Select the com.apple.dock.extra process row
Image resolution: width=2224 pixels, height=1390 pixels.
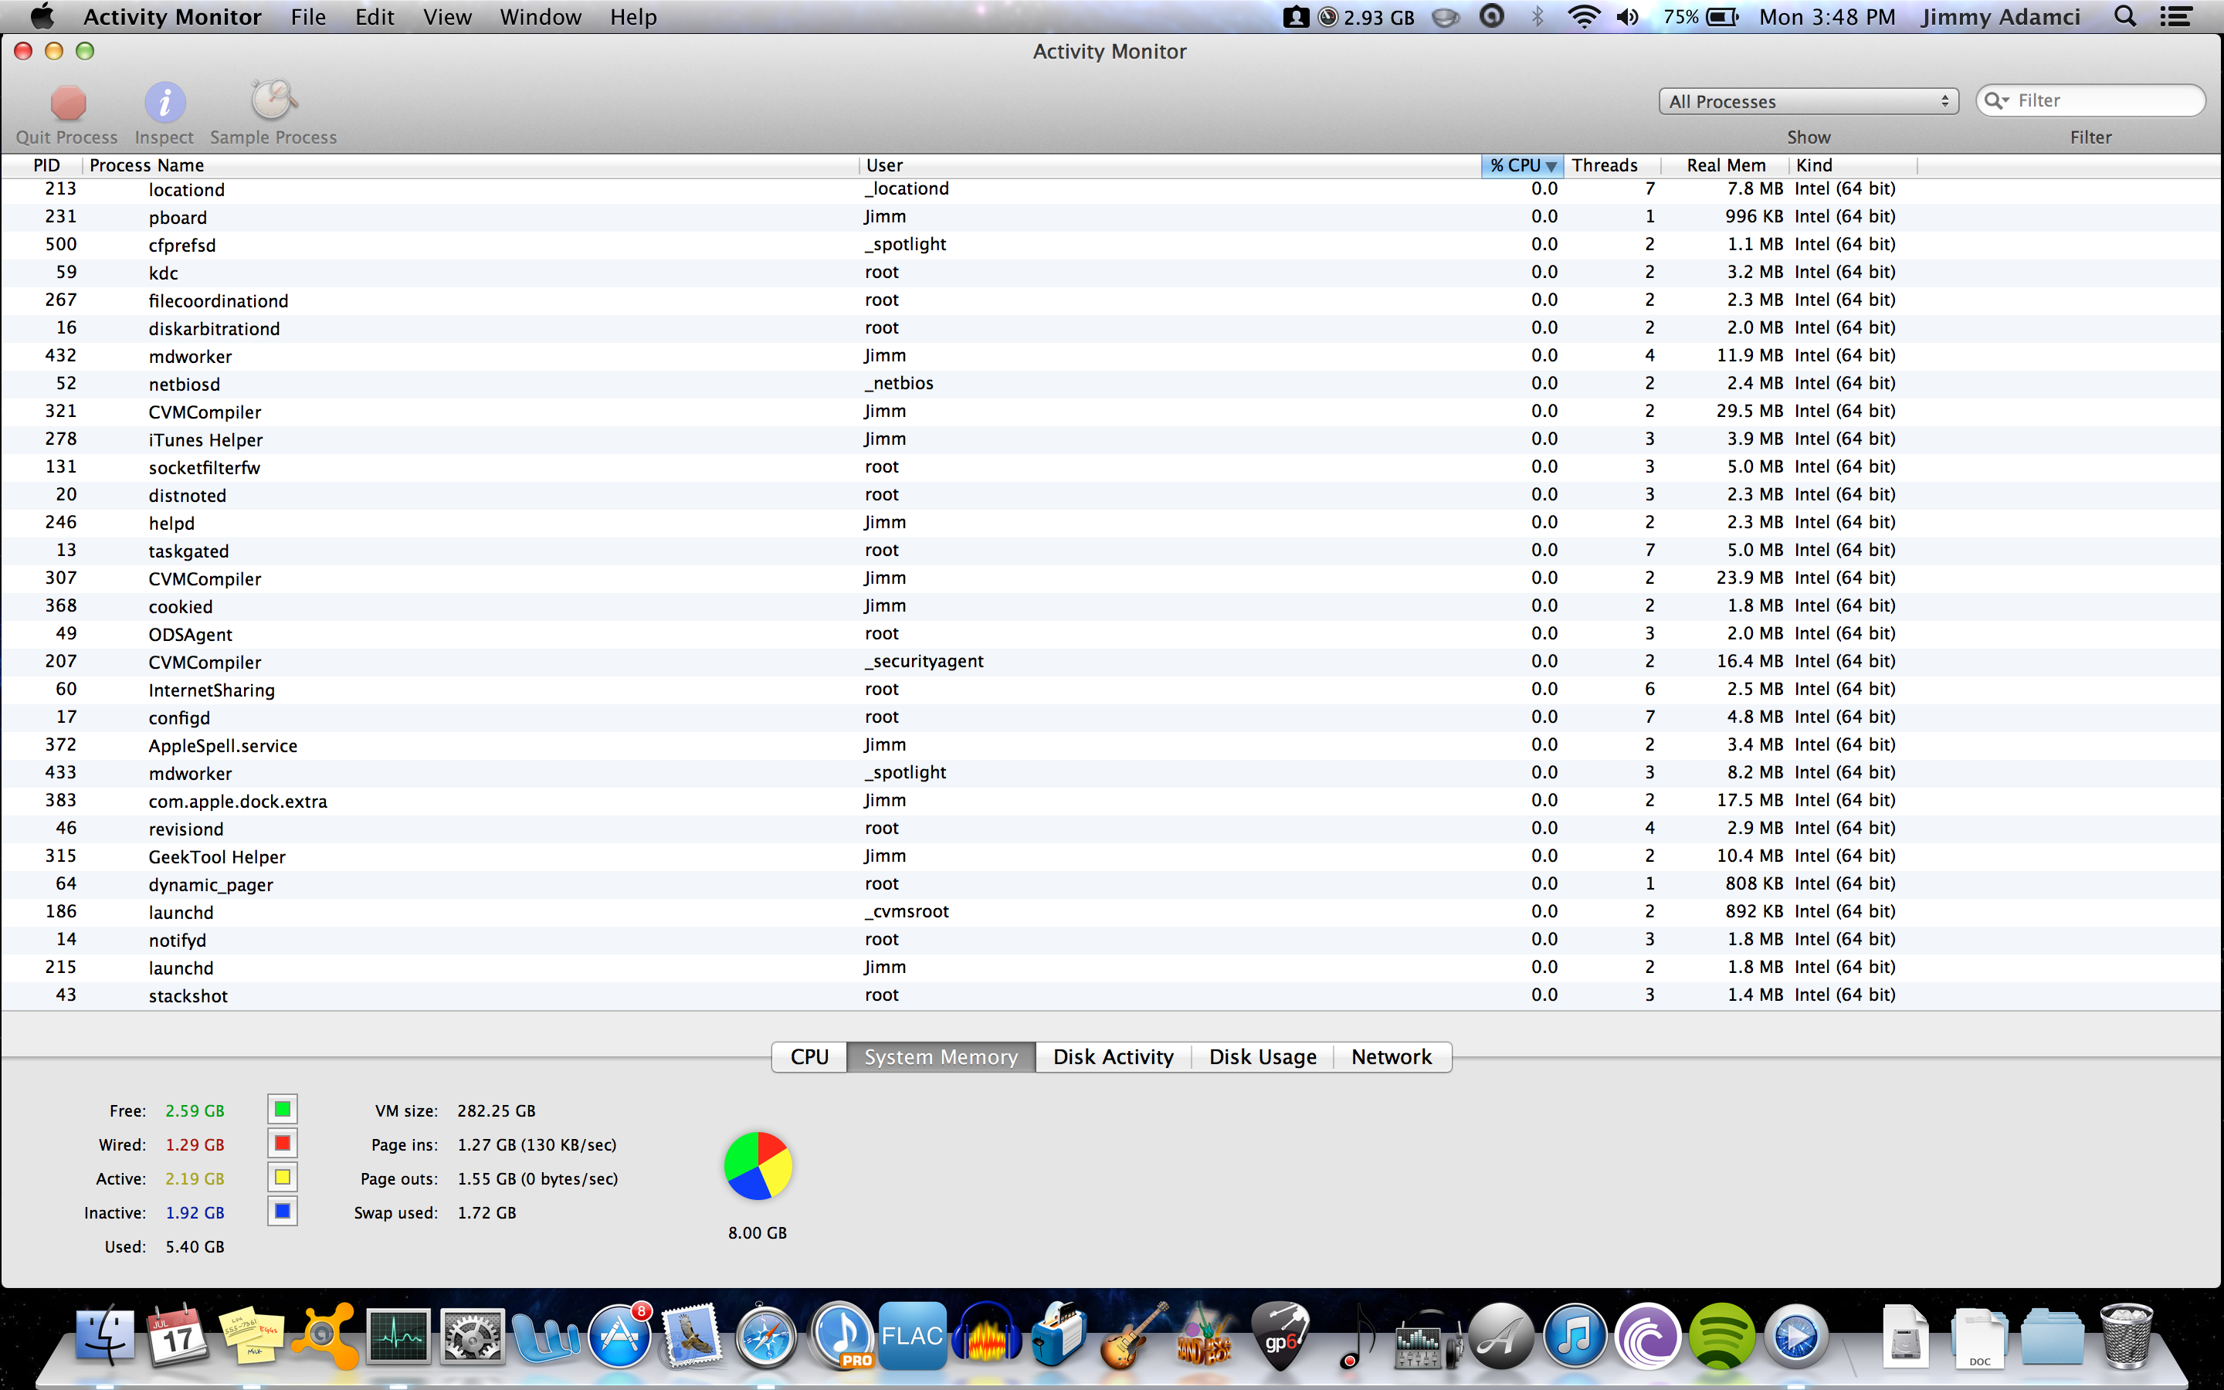coord(1112,801)
